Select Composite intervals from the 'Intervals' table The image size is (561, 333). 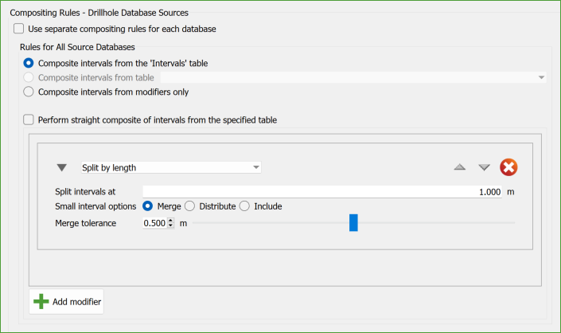coord(29,63)
